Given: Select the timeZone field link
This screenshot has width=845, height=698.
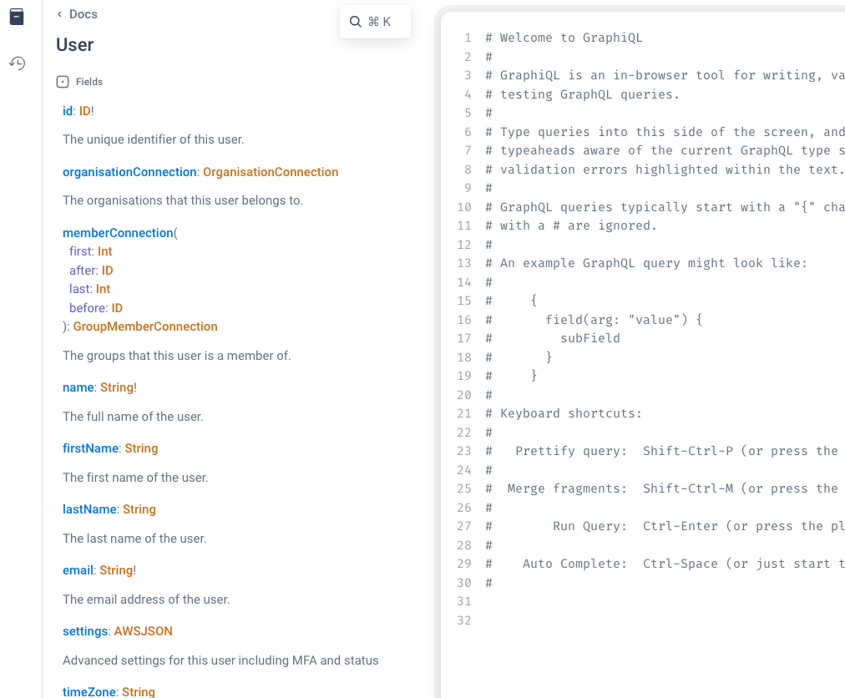Looking at the screenshot, I should 89,691.
